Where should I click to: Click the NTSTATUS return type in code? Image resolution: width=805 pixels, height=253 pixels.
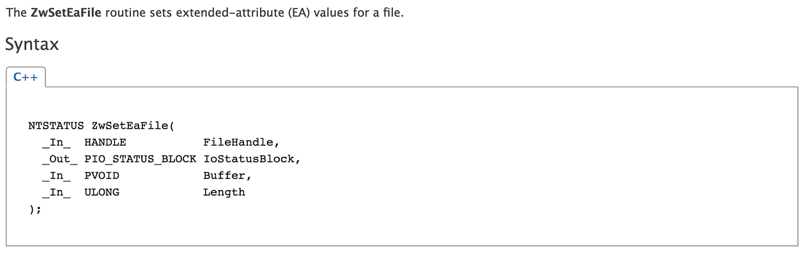click(x=56, y=126)
